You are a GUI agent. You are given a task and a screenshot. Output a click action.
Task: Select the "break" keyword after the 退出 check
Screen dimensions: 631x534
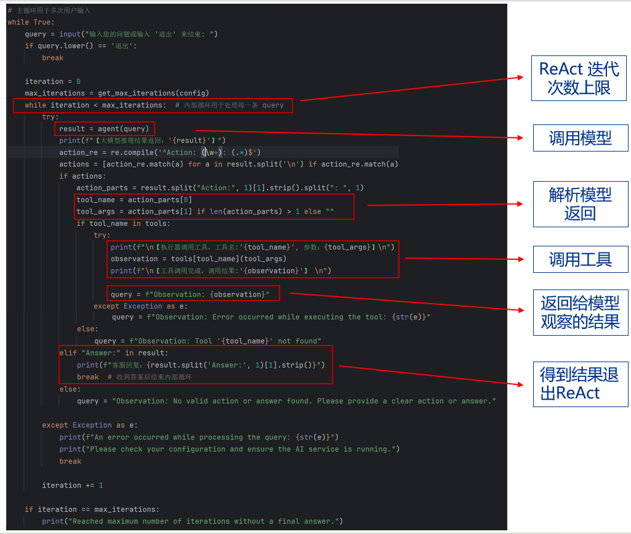pyautogui.click(x=52, y=57)
